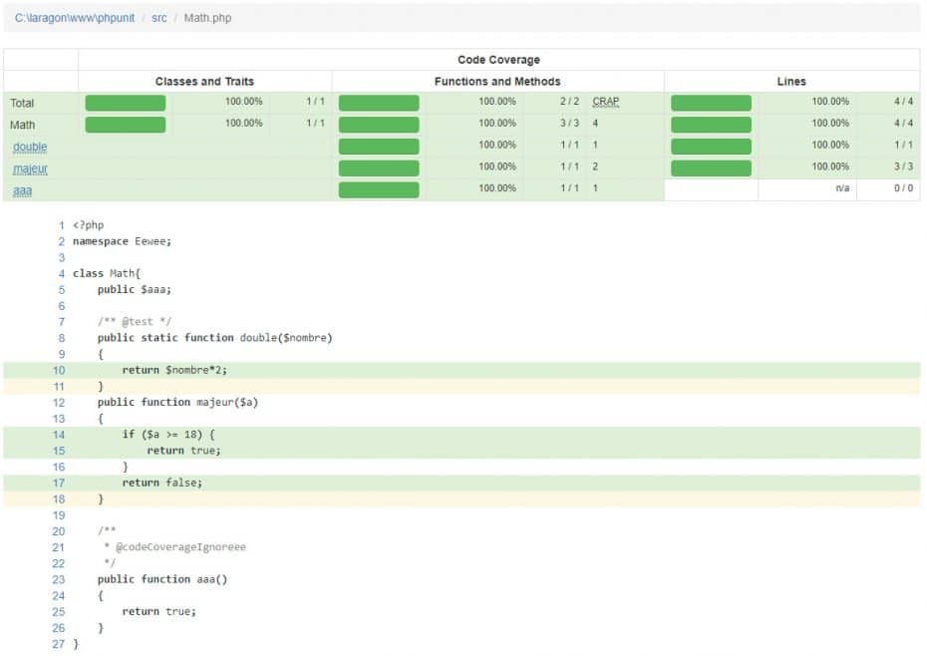Click the Classes and Traits column header
Image resolution: width=927 pixels, height=656 pixels.
point(204,81)
